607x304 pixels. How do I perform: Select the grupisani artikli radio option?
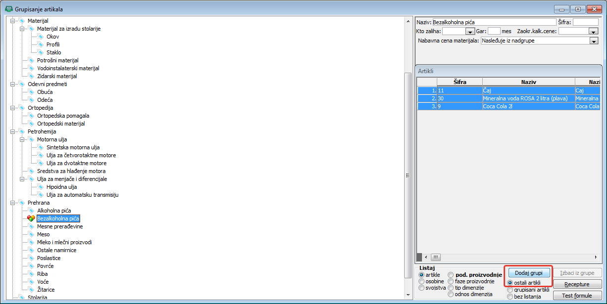tap(510, 290)
